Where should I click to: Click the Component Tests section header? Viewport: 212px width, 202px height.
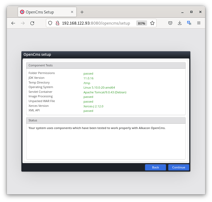pos(106,65)
